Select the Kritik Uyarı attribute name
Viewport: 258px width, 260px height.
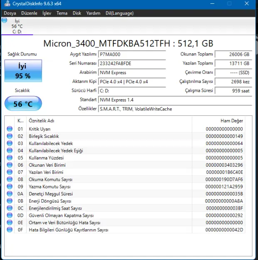click(x=40, y=129)
